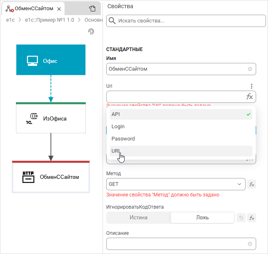Screen dimensions: 268x254
Task: Close the ОбменССайтом tab
Action: coord(59,9)
